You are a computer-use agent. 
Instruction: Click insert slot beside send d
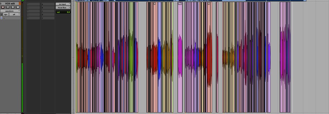[x=33, y=14]
